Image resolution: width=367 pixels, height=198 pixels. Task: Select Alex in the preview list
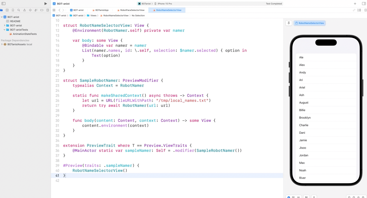[x=326, y=65]
